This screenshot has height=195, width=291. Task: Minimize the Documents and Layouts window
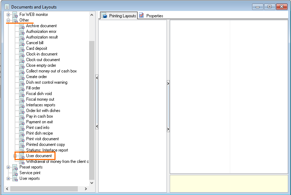pyautogui.click(x=258, y=7)
